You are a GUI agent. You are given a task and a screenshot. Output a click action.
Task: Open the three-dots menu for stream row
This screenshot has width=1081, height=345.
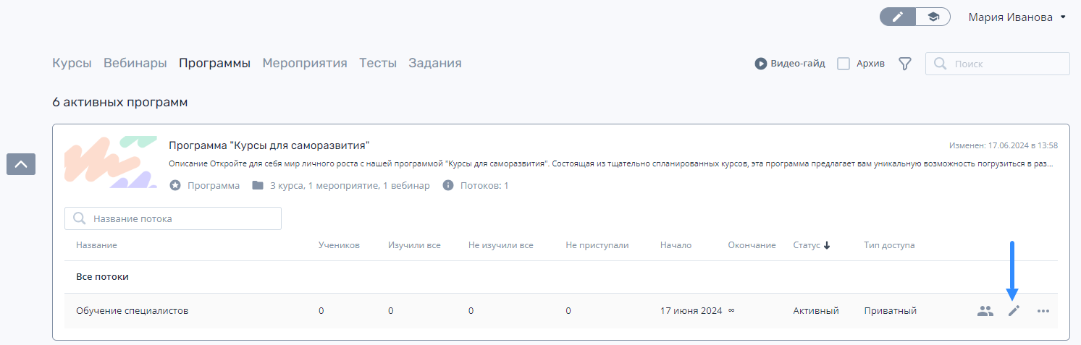[1043, 311]
